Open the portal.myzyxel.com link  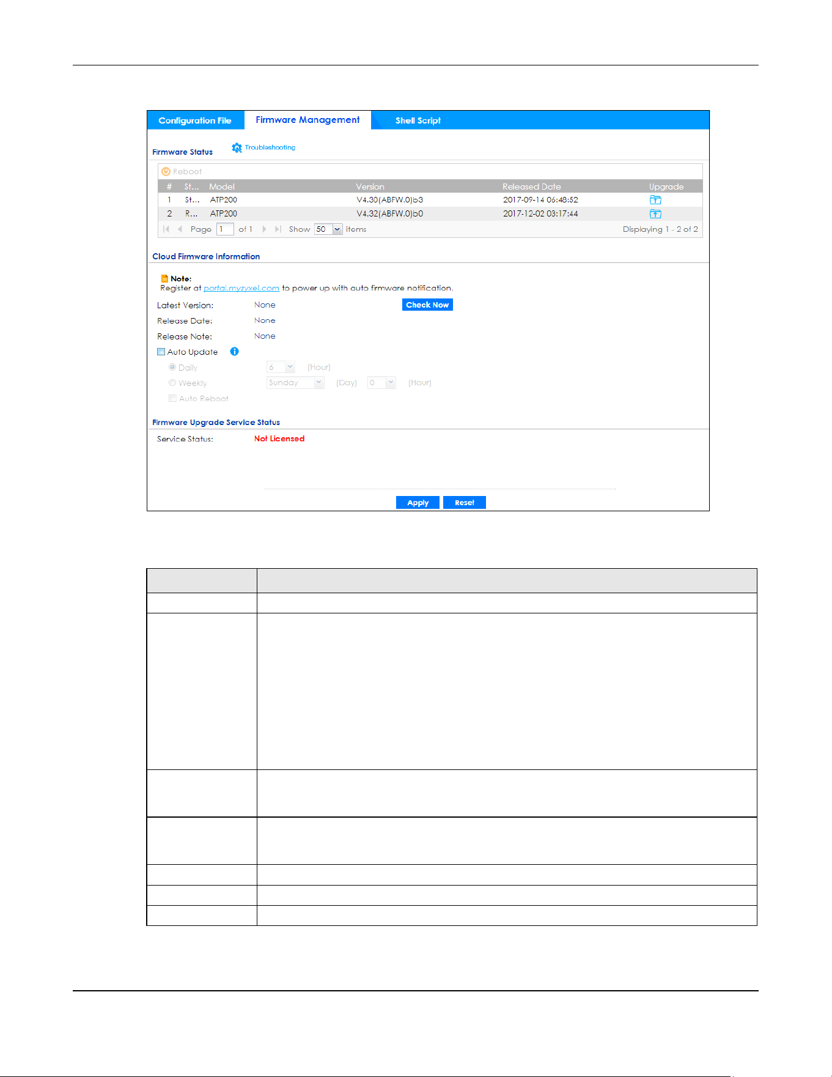[241, 288]
